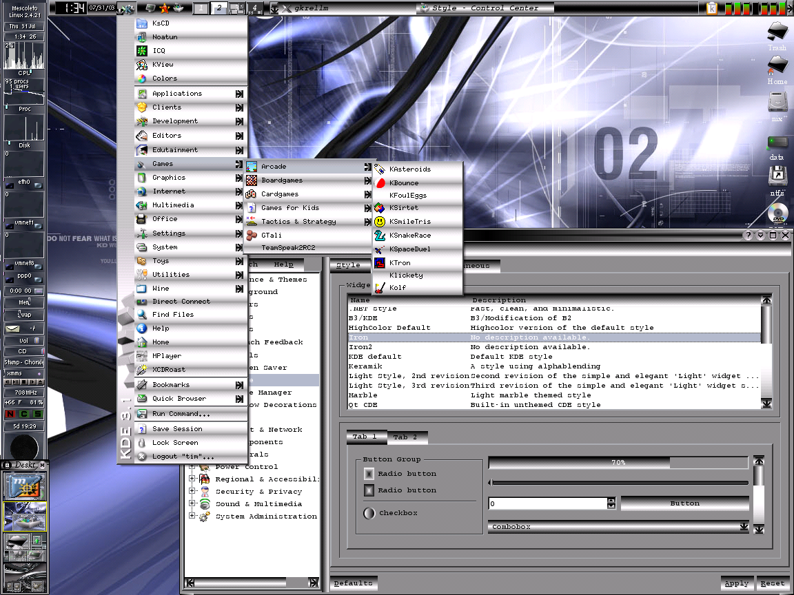Open Applications submenu
This screenshot has height=595, width=794.
pyautogui.click(x=191, y=94)
